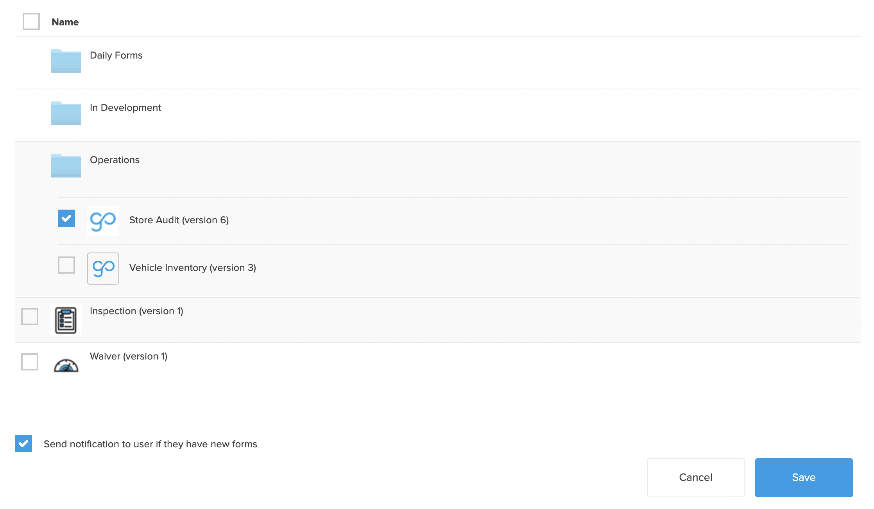The width and height of the screenshot is (874, 509).
Task: Click the Inspection clipboard icon
Action: pyautogui.click(x=66, y=320)
